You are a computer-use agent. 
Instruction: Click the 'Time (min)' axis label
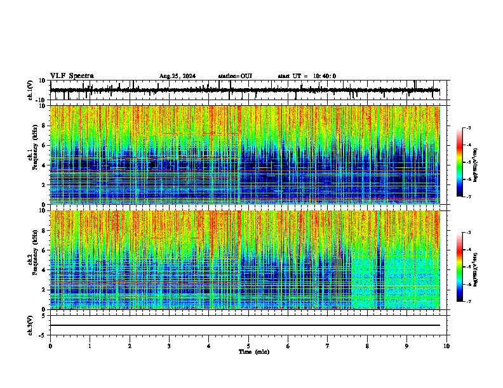254,352
